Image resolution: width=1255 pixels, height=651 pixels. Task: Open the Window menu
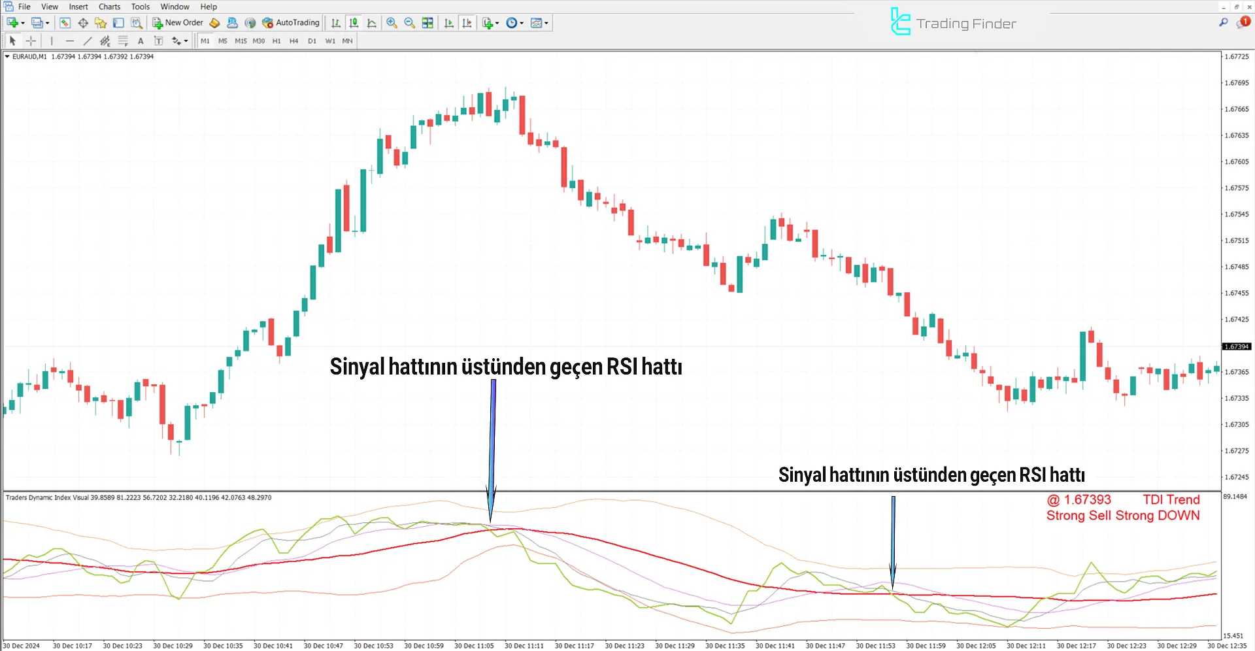pyautogui.click(x=175, y=7)
